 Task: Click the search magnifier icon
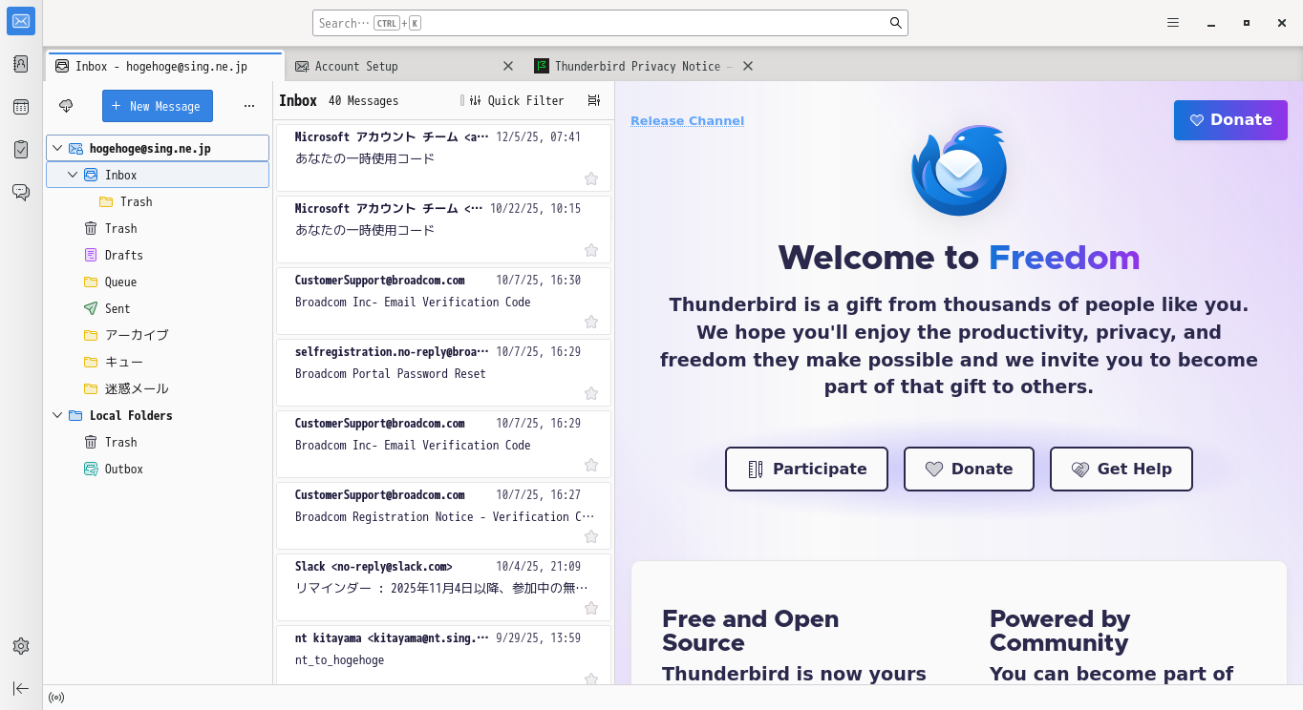click(x=896, y=23)
